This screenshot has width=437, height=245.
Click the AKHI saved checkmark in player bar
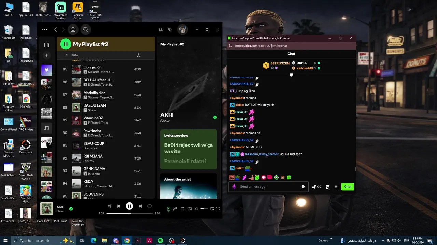(71, 209)
